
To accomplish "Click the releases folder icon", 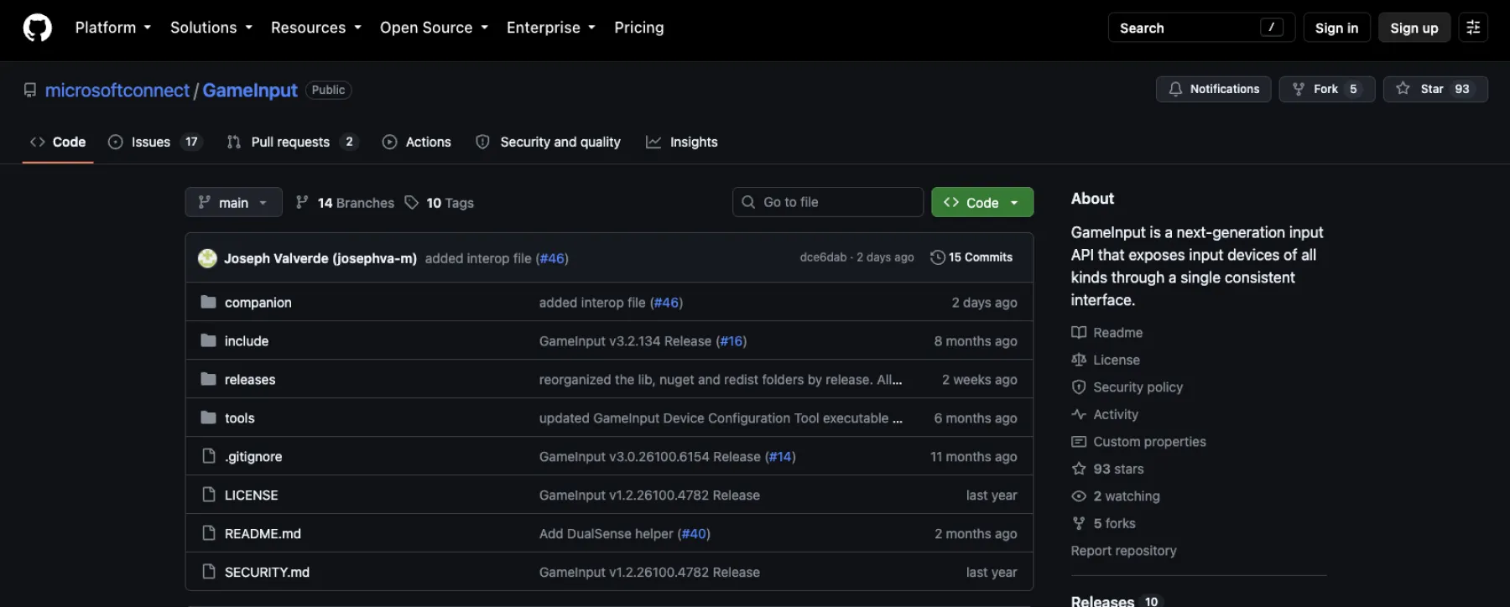I will pyautogui.click(x=209, y=379).
